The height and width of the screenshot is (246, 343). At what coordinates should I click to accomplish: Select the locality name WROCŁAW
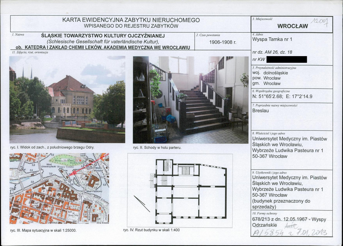pos(292,26)
